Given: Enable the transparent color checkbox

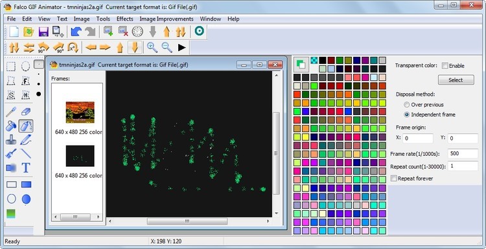Looking at the screenshot, I should 445,65.
